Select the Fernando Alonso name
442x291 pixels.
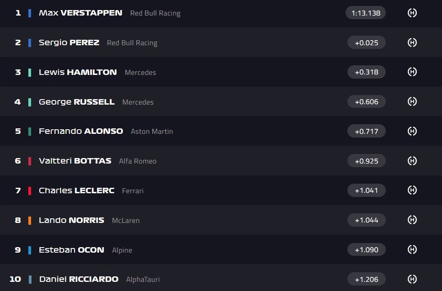click(81, 131)
